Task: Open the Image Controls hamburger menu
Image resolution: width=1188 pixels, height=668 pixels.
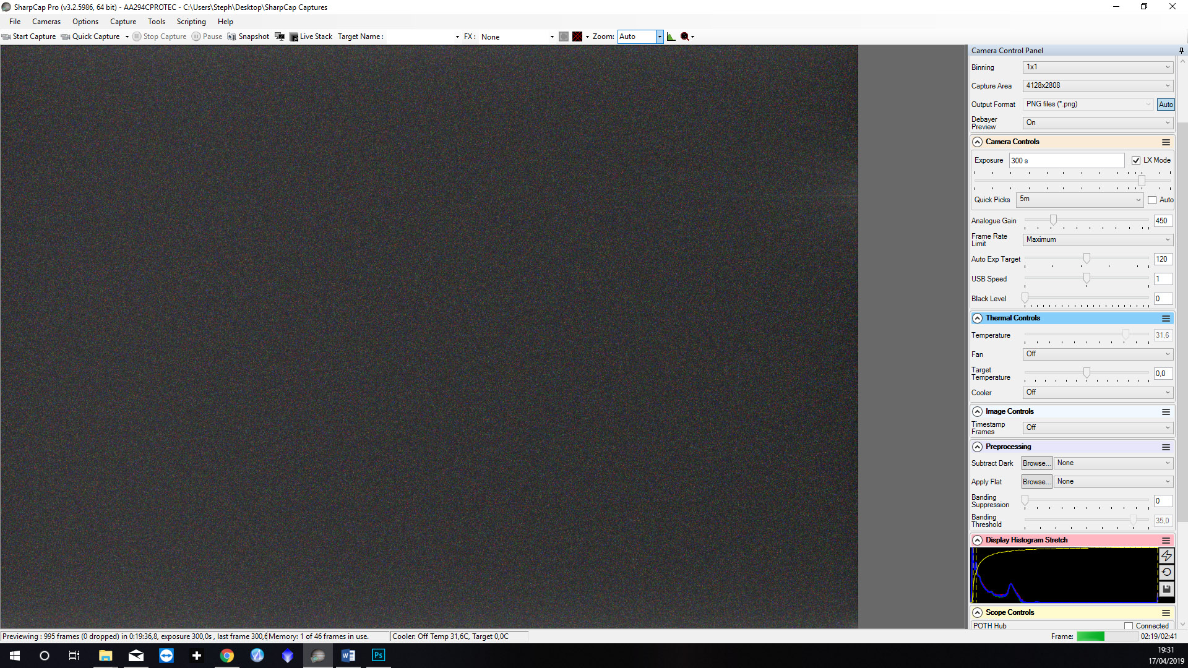Action: pos(1166,412)
